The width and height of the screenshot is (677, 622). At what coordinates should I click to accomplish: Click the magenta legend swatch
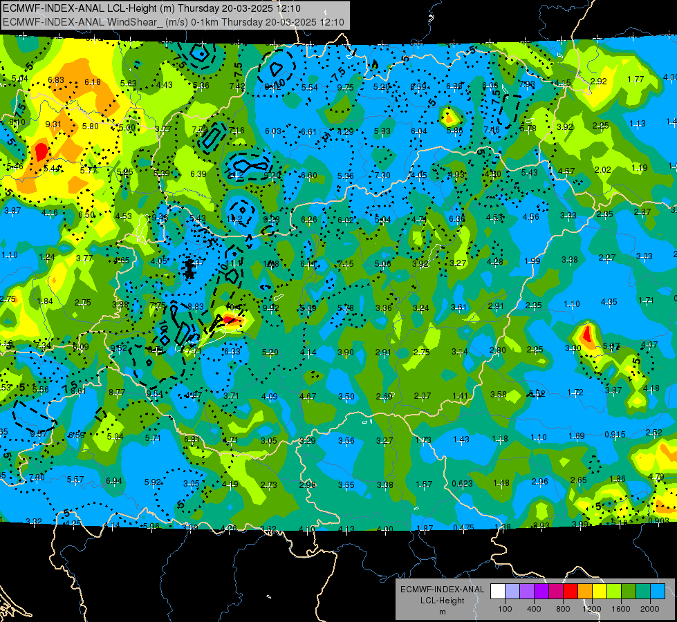pyautogui.click(x=556, y=592)
